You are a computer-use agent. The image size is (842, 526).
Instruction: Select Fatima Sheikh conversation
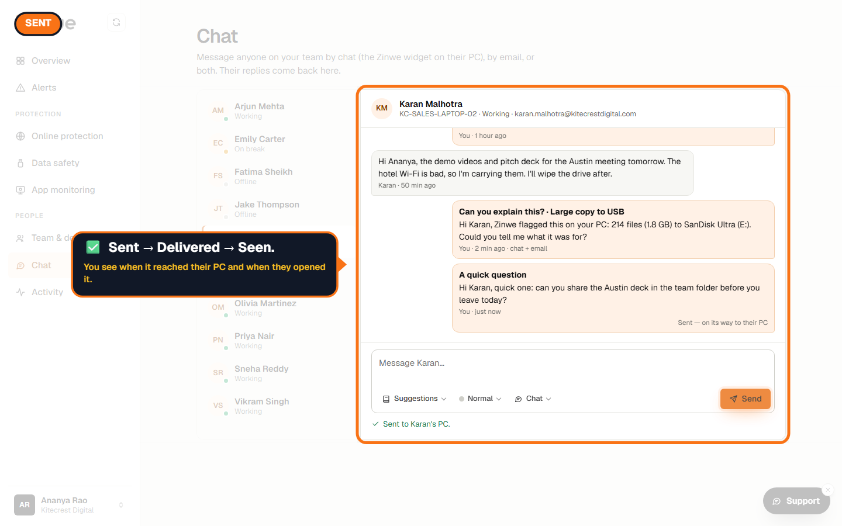coord(277,176)
